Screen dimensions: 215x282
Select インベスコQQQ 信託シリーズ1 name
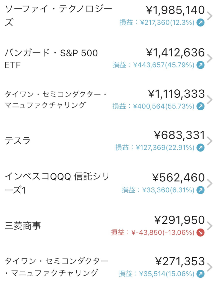coord(57,183)
